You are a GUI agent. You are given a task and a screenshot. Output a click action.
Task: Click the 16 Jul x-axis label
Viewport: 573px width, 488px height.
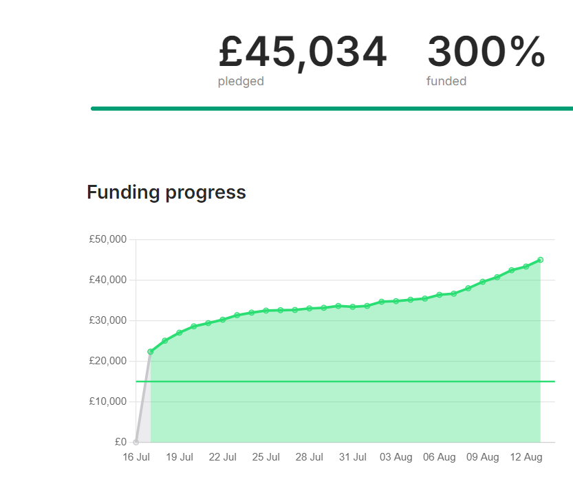[x=136, y=457]
